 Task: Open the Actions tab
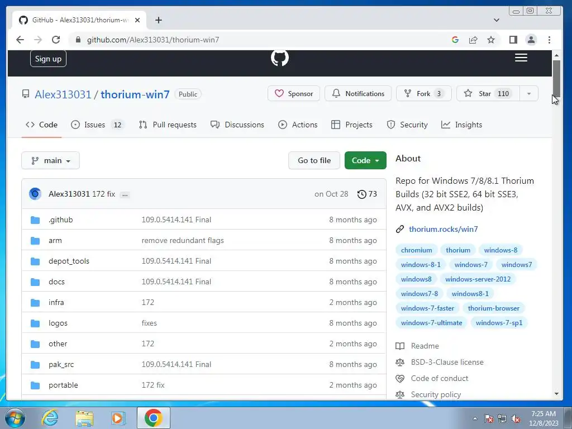click(x=298, y=125)
